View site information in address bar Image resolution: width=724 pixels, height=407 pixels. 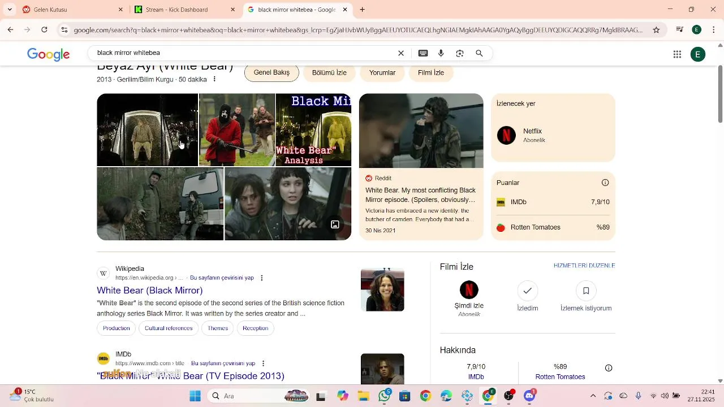(x=64, y=30)
